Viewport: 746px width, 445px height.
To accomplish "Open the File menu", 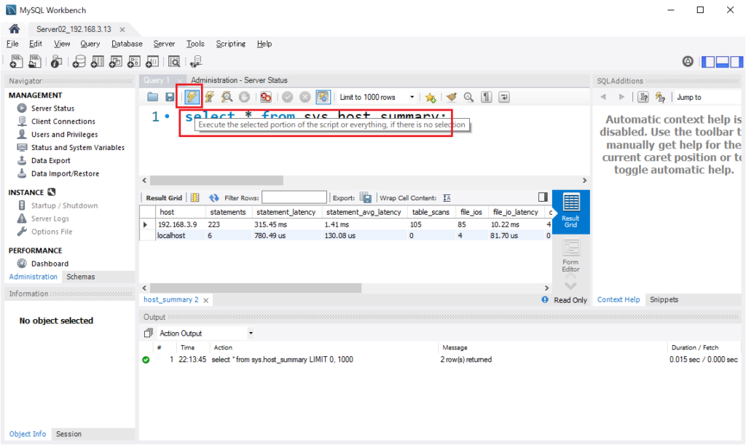I will 12,44.
